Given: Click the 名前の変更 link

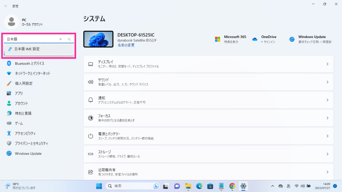Looking at the screenshot, I should click(126, 45).
